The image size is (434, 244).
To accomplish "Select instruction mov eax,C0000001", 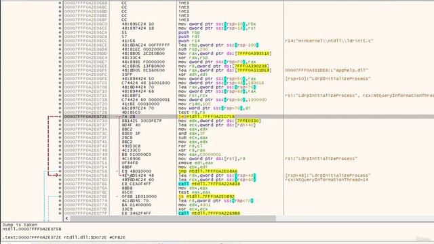I will (199, 155).
